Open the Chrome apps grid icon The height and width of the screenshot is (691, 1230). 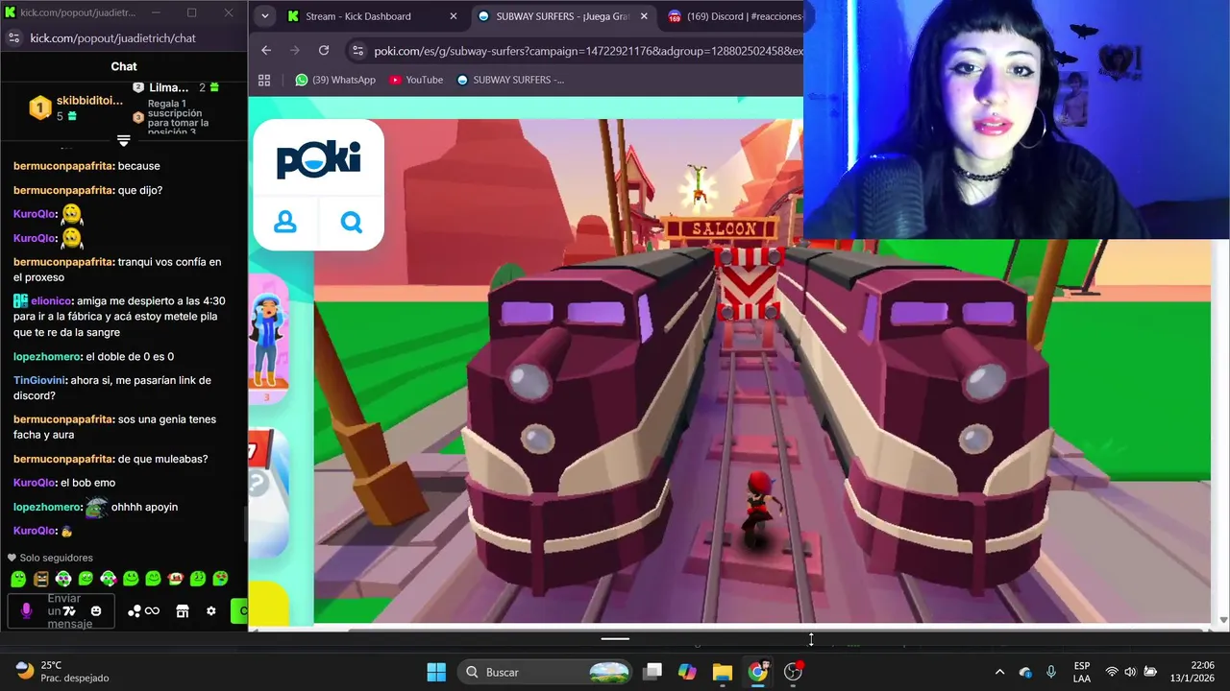264,80
